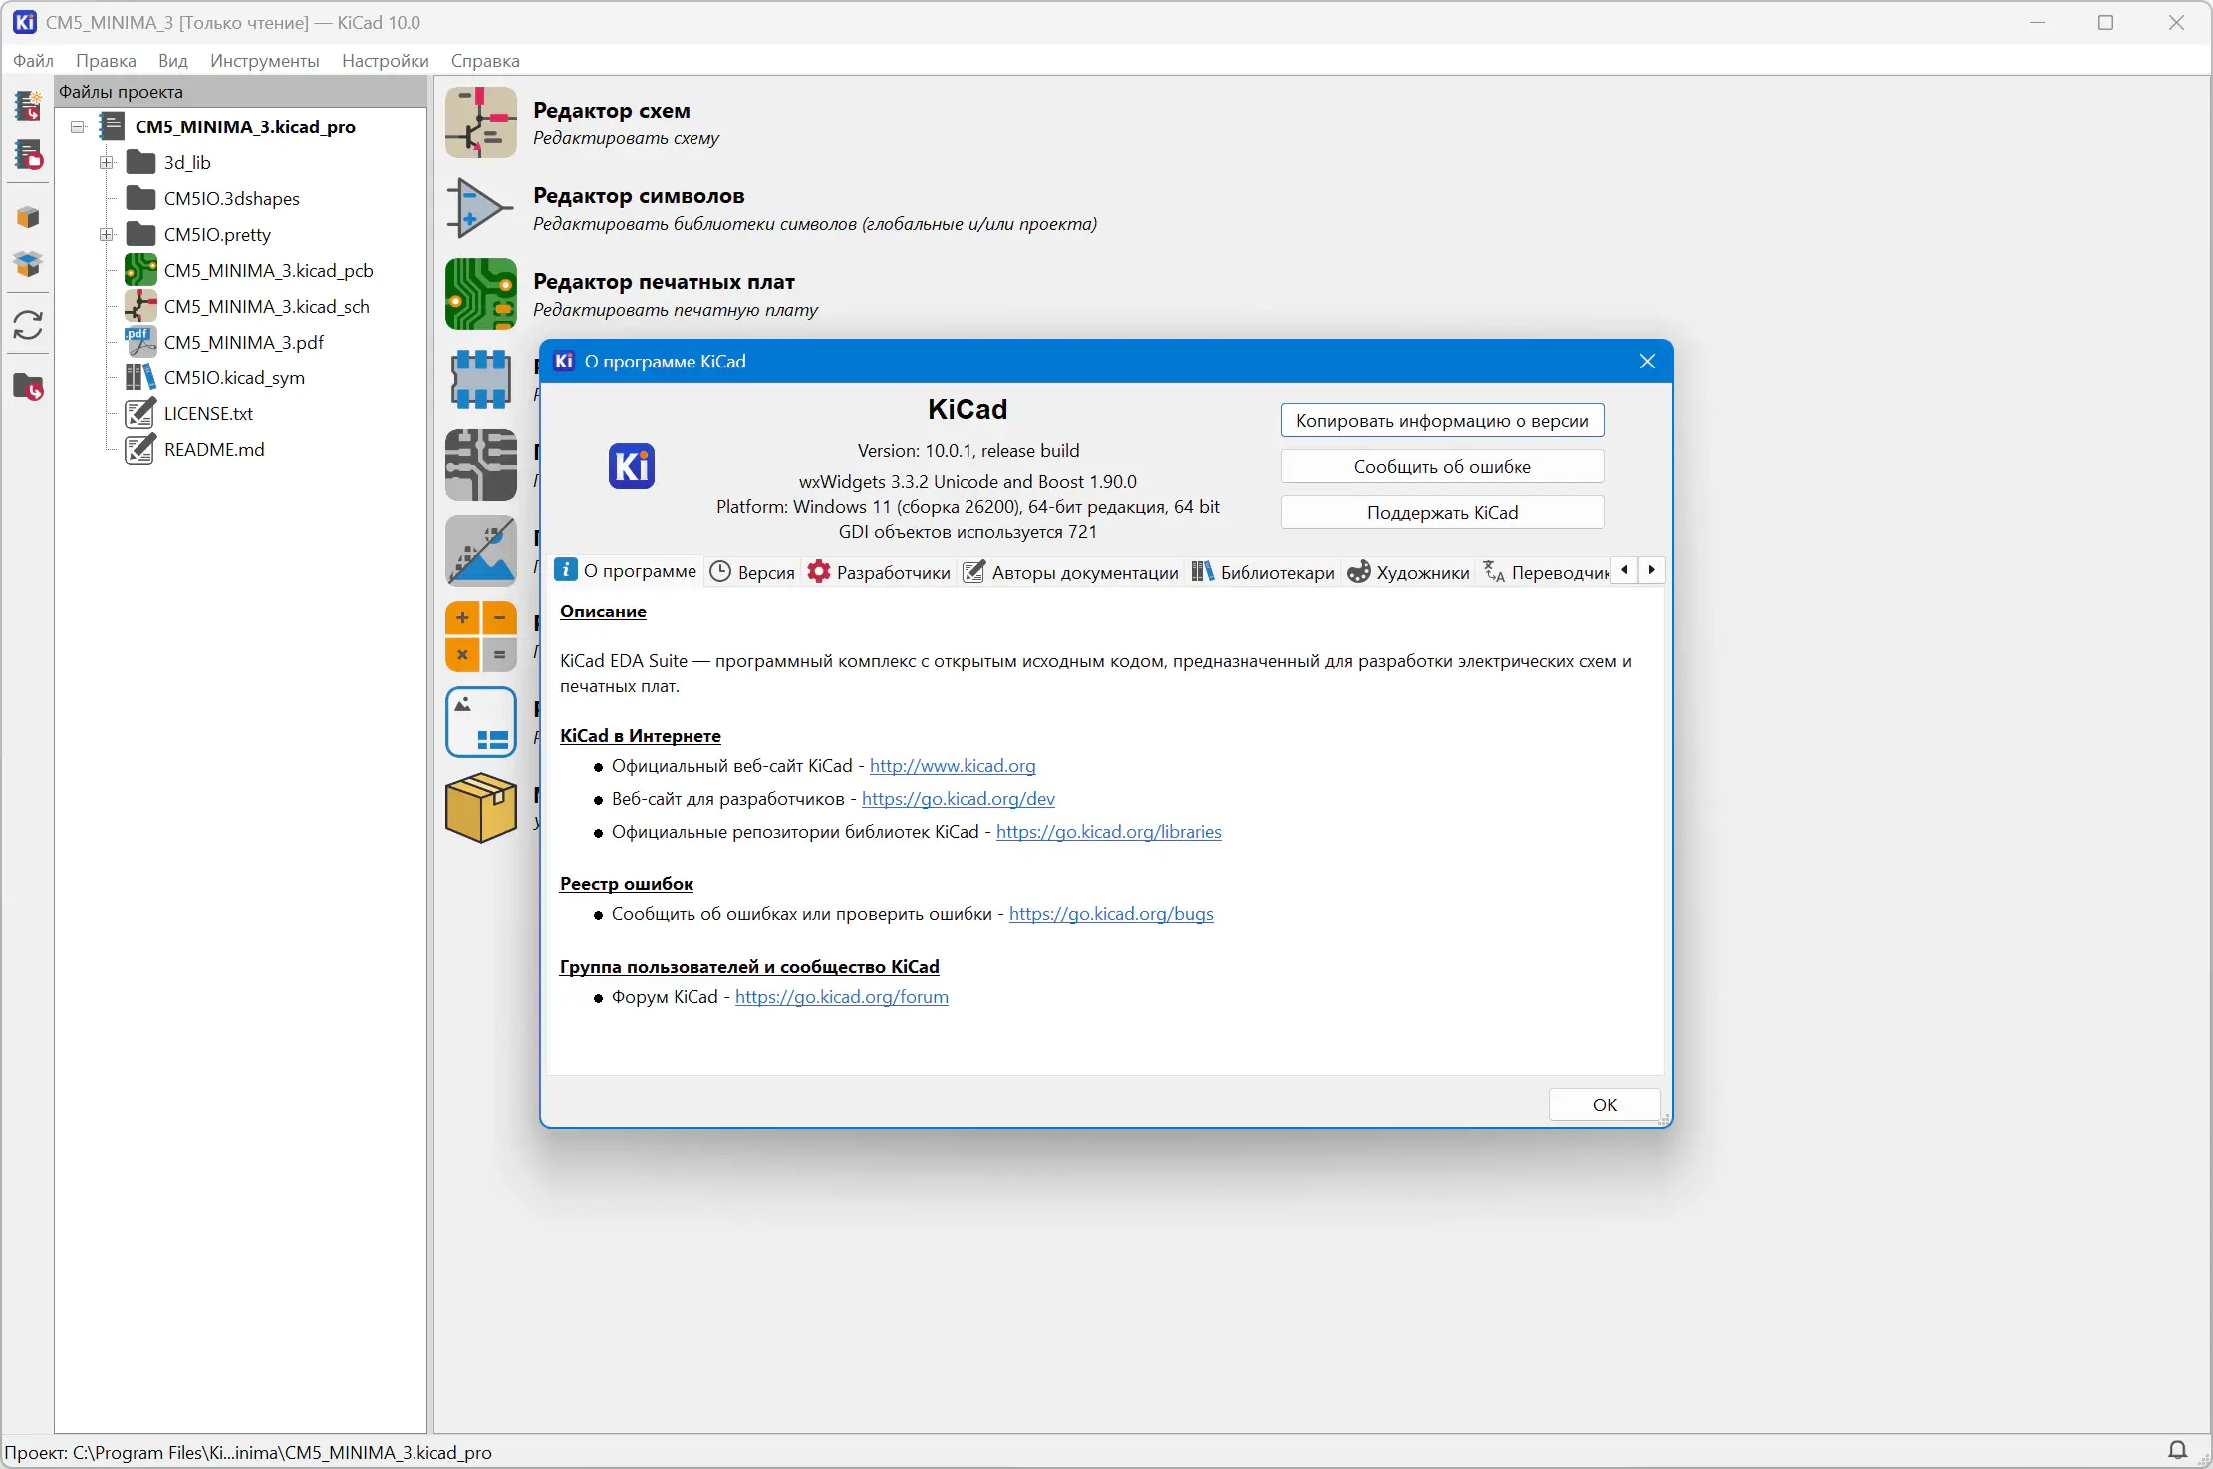The width and height of the screenshot is (2213, 1469).
Task: Click the Drawing Sheet Editor icon
Action: pos(480,722)
